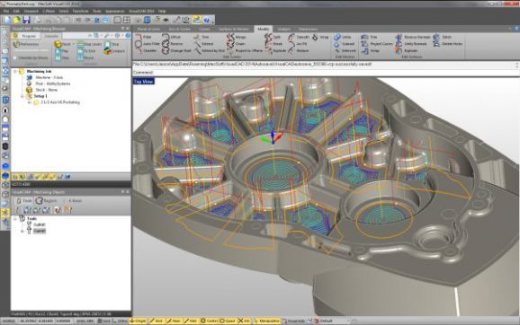Collapse the Setup 1 tree node
This screenshot has width=520, height=325.
(x=22, y=96)
